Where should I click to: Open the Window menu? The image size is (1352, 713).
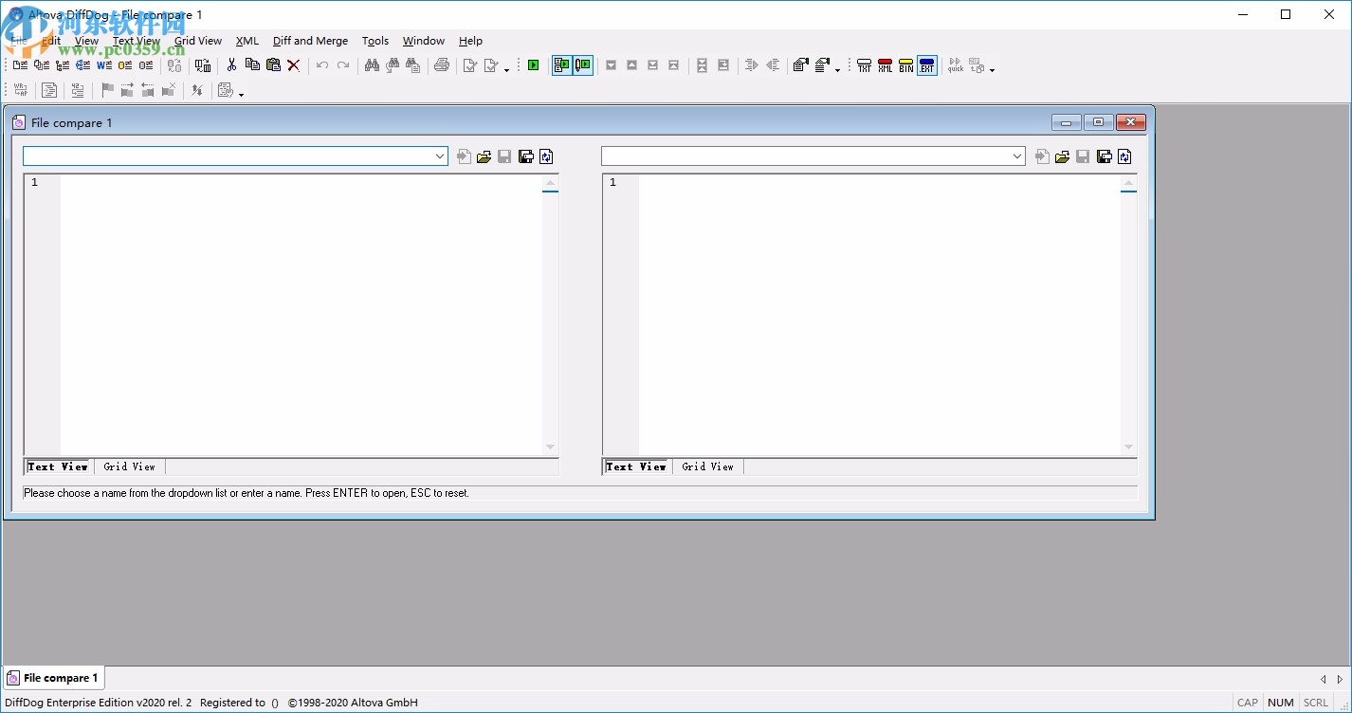pyautogui.click(x=423, y=41)
